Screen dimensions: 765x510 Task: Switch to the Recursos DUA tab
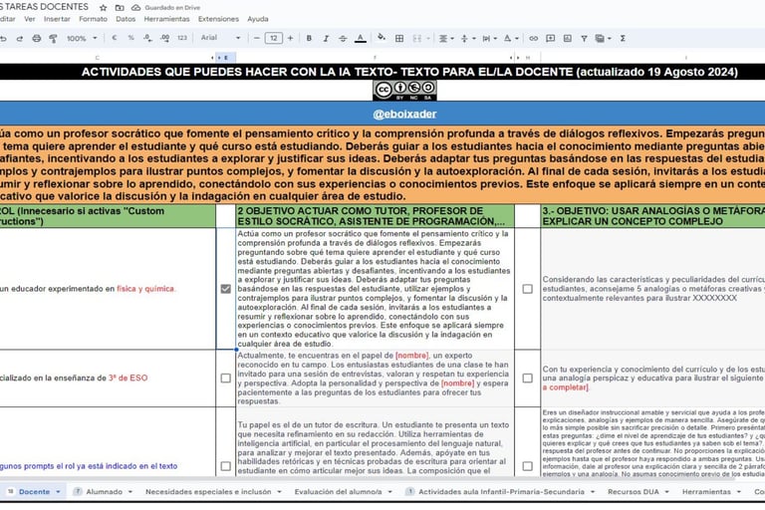(634, 491)
